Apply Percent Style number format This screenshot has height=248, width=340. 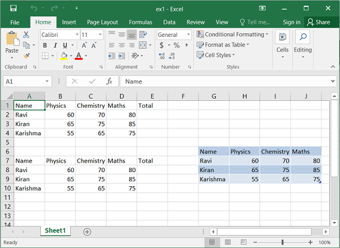pyautogui.click(x=176, y=45)
